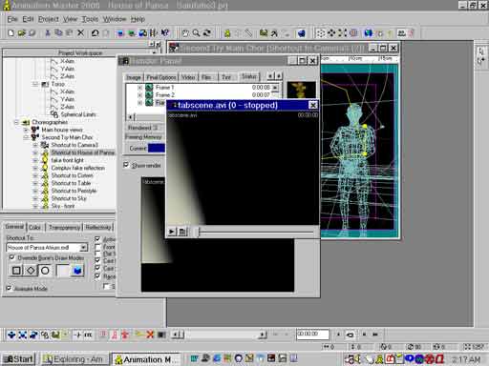Select the Turn rotate tool icon
489x366 pixels.
207,33
